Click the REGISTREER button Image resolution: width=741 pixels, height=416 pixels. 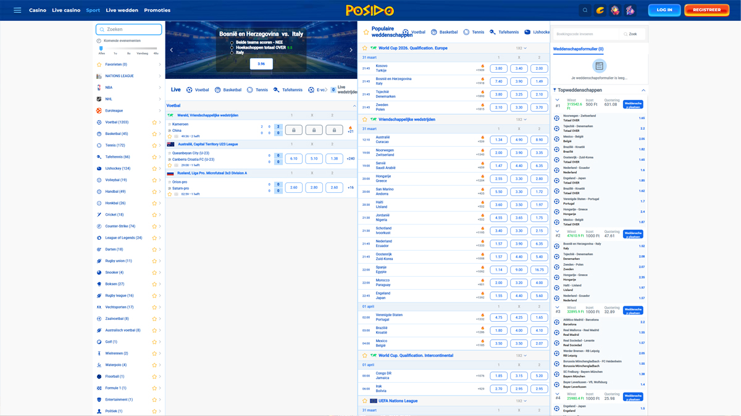(706, 10)
